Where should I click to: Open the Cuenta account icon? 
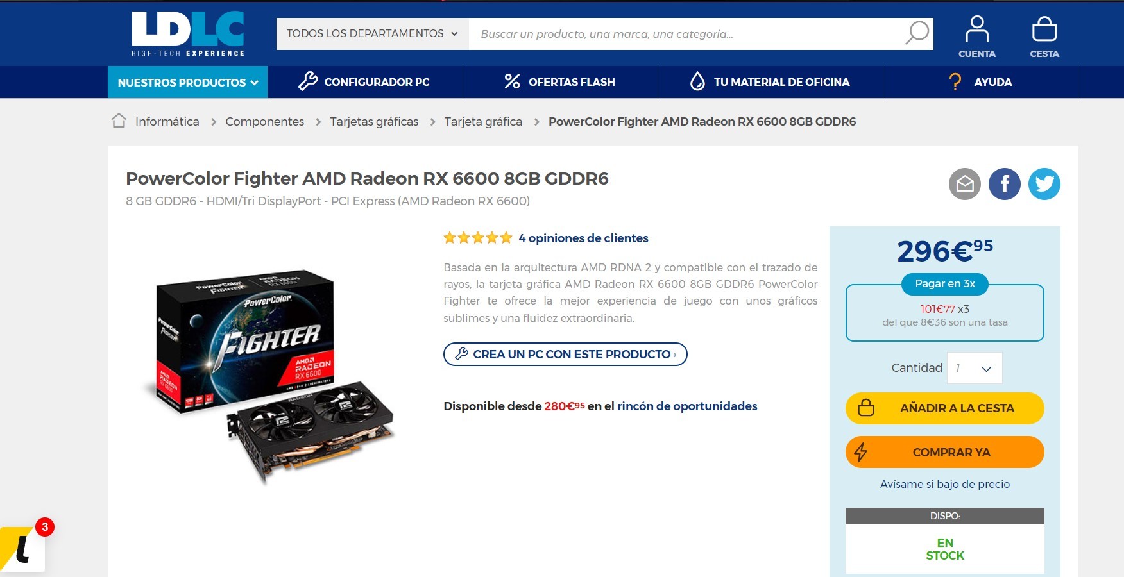[x=976, y=37]
